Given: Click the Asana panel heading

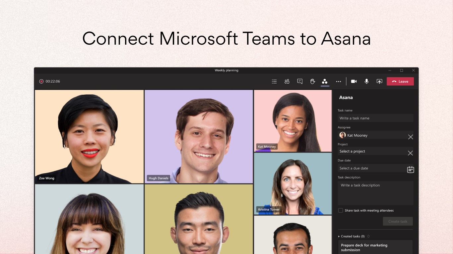Looking at the screenshot, I should coord(346,98).
